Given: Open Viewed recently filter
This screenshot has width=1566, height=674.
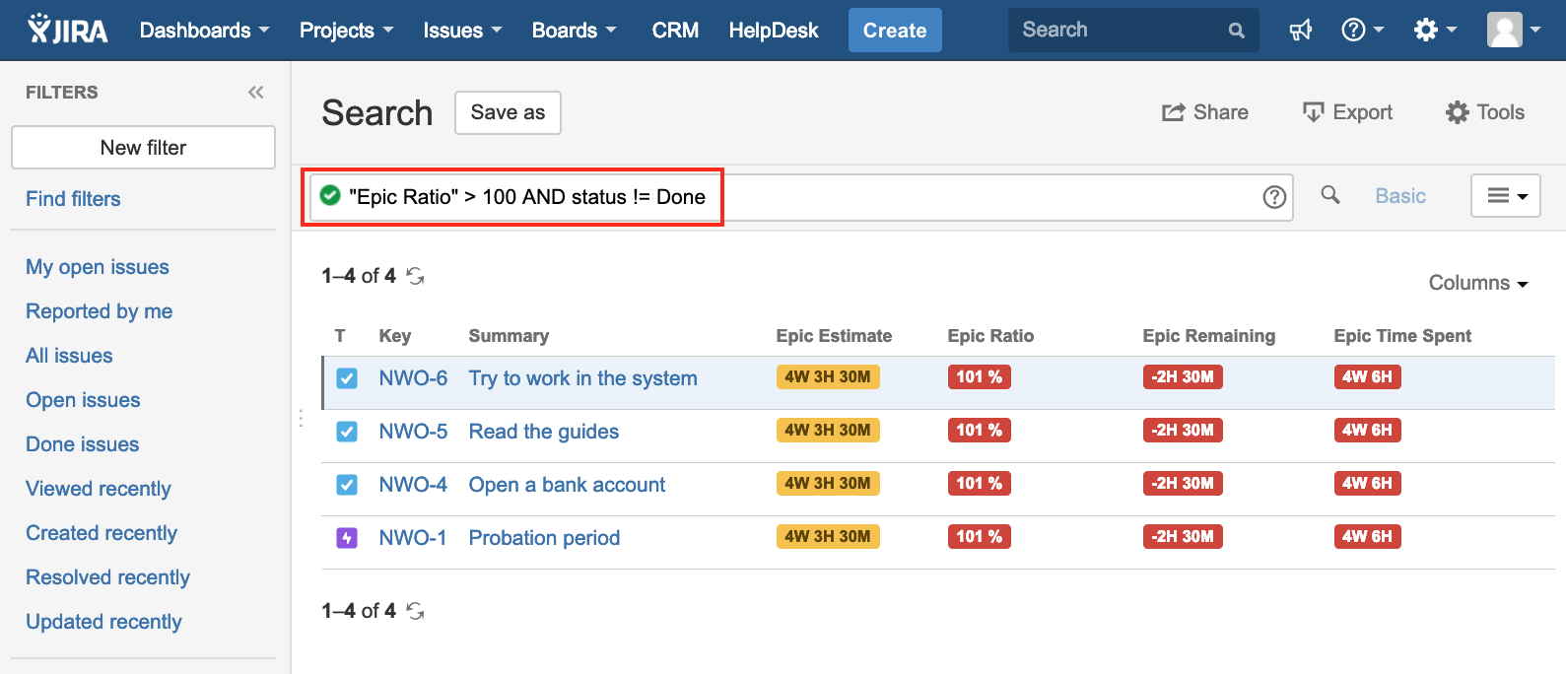Looking at the screenshot, I should pos(99,489).
